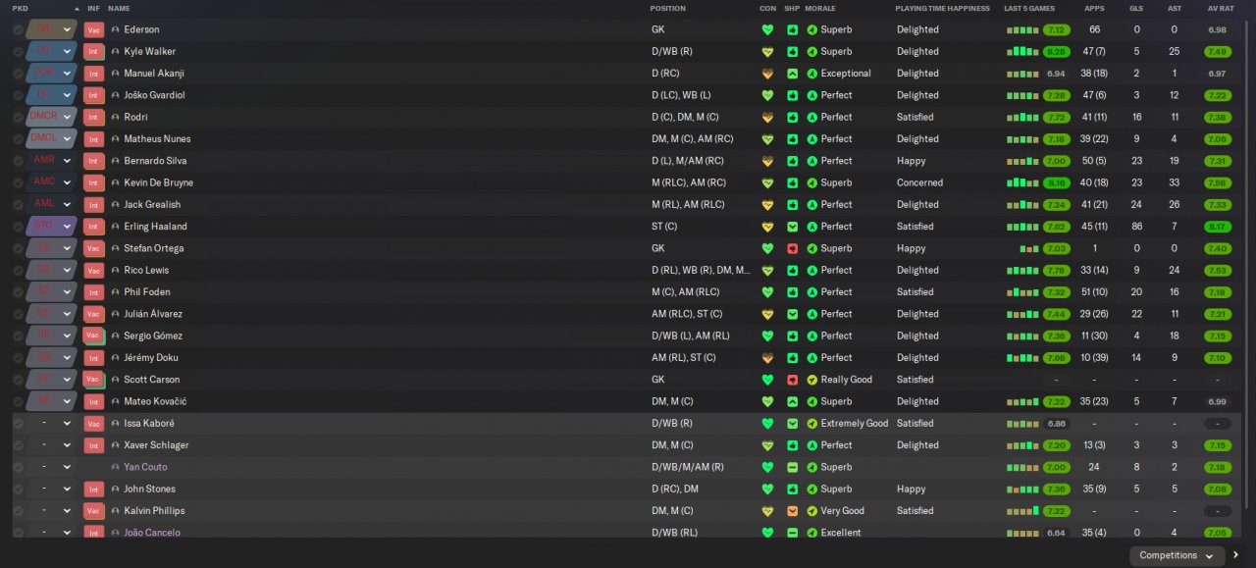Open Bernardo Silva's AMR position dropdown

tap(52, 161)
